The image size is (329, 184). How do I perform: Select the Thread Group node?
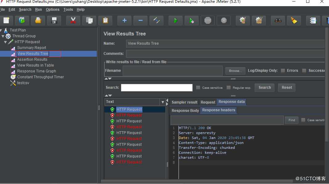[x=24, y=36]
